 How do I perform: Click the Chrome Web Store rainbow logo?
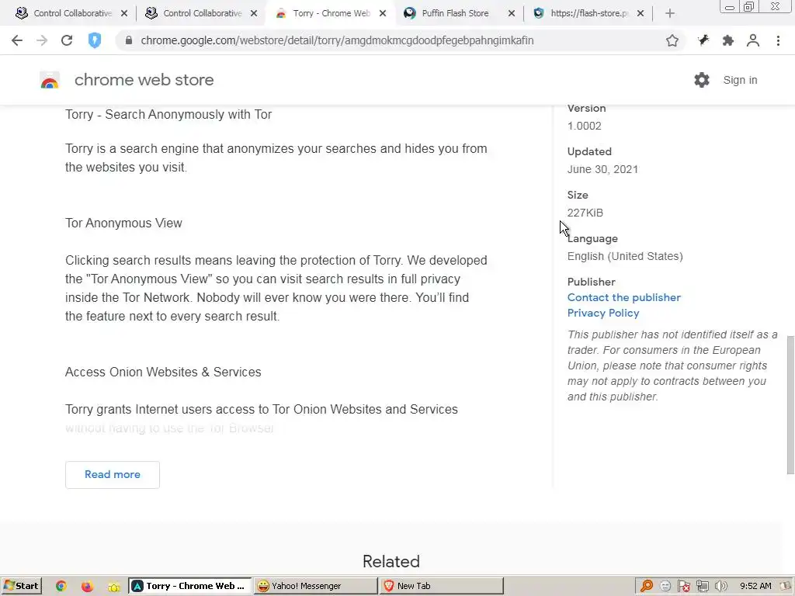click(50, 80)
